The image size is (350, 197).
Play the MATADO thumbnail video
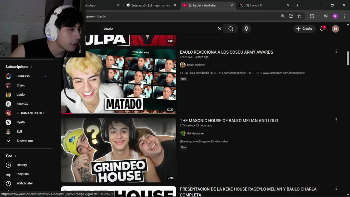click(x=119, y=81)
